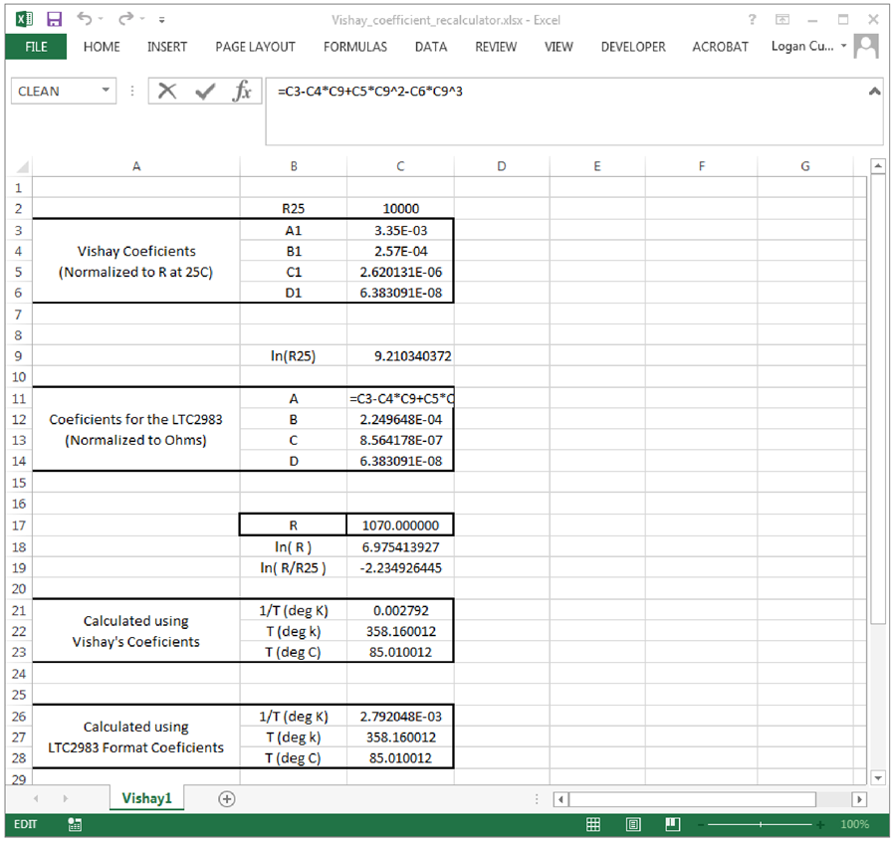Switch to Normal view icon
The height and width of the screenshot is (844, 896).
(x=593, y=824)
